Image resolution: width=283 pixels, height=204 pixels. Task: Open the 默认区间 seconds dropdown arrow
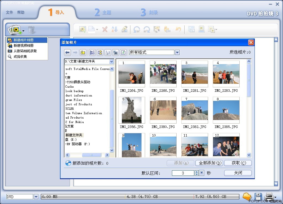[x=201, y=173]
